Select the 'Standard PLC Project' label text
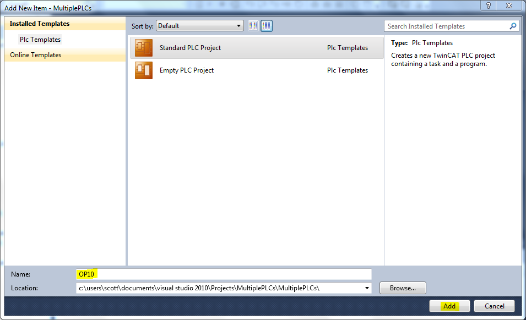This screenshot has width=526, height=320. coord(190,48)
